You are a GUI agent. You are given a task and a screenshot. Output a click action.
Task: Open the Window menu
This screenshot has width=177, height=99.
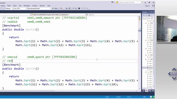(42, 5)
